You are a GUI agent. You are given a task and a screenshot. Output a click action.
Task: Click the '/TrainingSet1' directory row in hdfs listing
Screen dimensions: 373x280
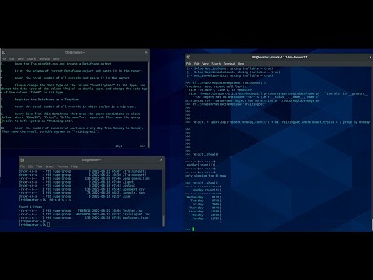click(x=82, y=171)
